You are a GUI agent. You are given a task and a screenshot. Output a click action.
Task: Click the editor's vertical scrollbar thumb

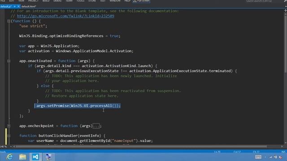286,44
